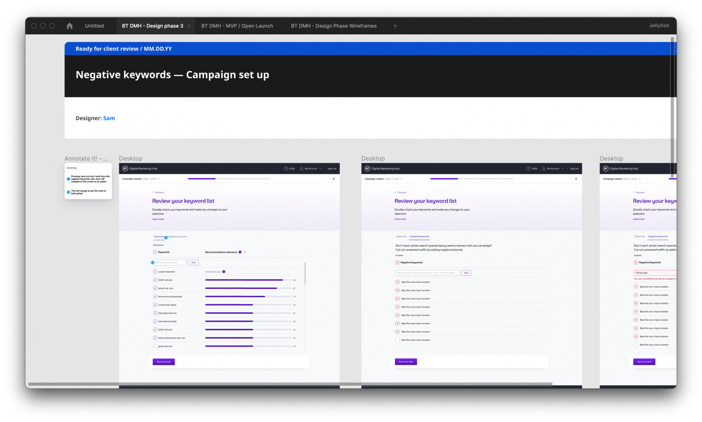Open the My Account dropdown chevron in the relevance frame
Image resolution: width=702 pixels, height=422 pixels.
pyautogui.click(x=320, y=169)
